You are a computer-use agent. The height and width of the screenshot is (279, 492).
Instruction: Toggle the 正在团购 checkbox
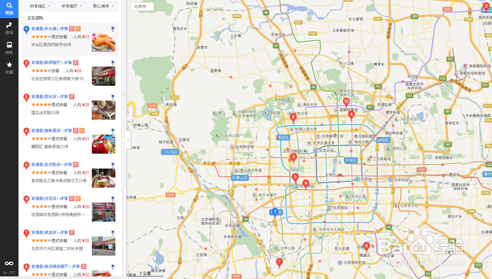click(x=24, y=19)
